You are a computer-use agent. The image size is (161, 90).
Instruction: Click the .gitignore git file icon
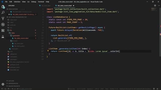pos(8,54)
